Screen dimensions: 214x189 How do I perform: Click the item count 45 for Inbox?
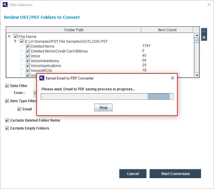point(144,56)
